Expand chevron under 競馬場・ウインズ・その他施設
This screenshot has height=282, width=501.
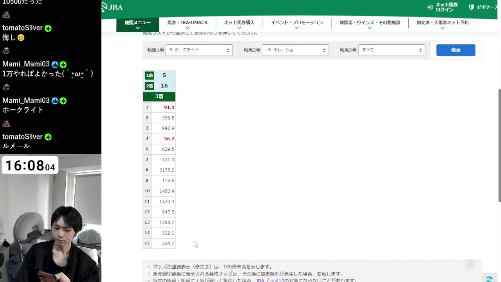tap(369, 28)
